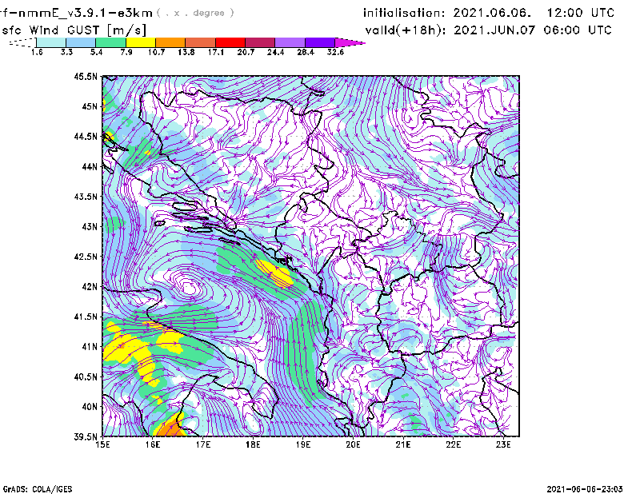640x494 pixels.
Task: Click the 40N latitude label
Action: [90, 407]
